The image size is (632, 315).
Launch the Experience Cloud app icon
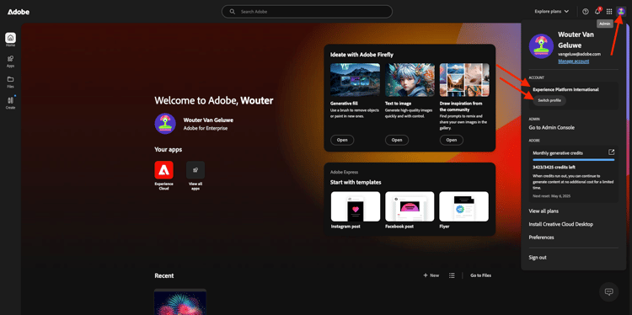(x=164, y=170)
